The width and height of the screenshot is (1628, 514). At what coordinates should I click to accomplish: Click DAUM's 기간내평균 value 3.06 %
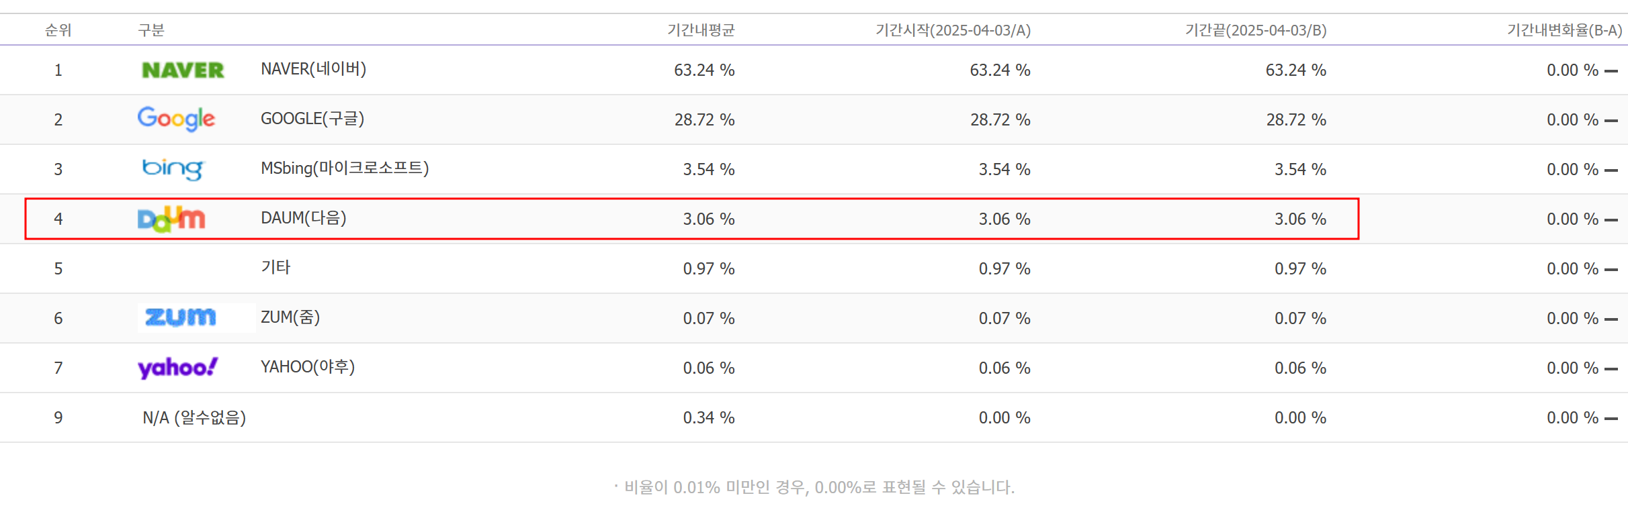coord(709,219)
